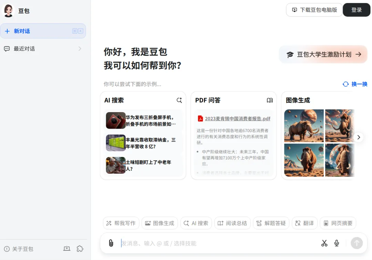Image resolution: width=372 pixels, height=260 pixels.
Task: Start a new conversation with 新对话
Action: 43,31
